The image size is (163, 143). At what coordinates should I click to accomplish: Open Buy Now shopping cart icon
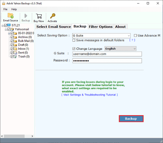point(39,16)
